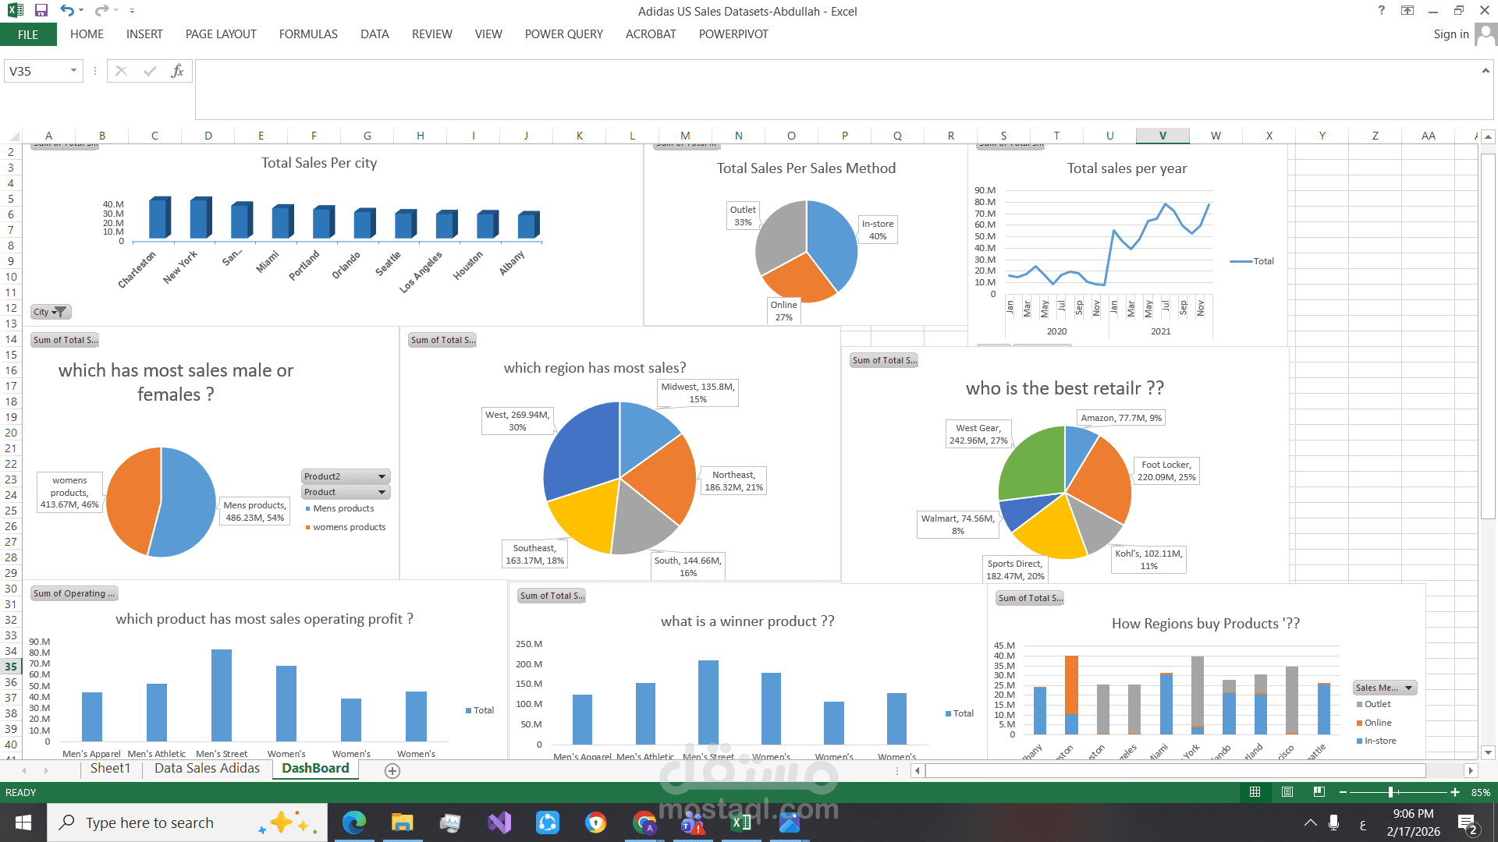Image resolution: width=1498 pixels, height=842 pixels.
Task: Switch to Page Layout view icon
Action: point(1287,792)
